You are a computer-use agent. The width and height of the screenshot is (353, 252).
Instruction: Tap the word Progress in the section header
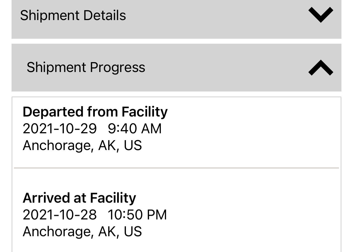click(x=117, y=67)
